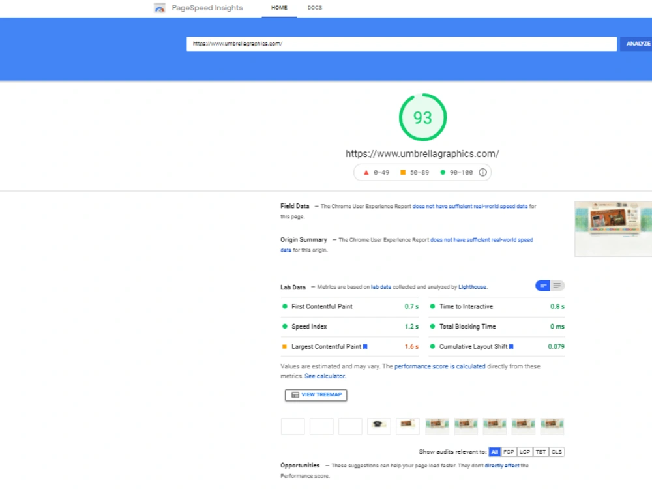652x489 pixels.
Task: Click the Speed Index metric row
Action: [x=349, y=327]
